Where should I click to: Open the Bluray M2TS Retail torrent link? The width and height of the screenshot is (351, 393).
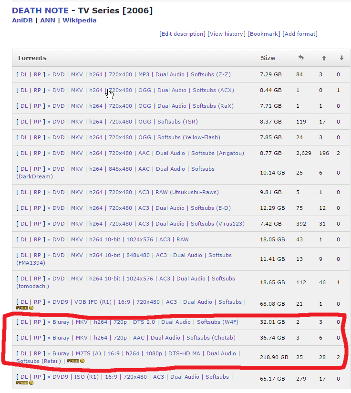(146, 353)
